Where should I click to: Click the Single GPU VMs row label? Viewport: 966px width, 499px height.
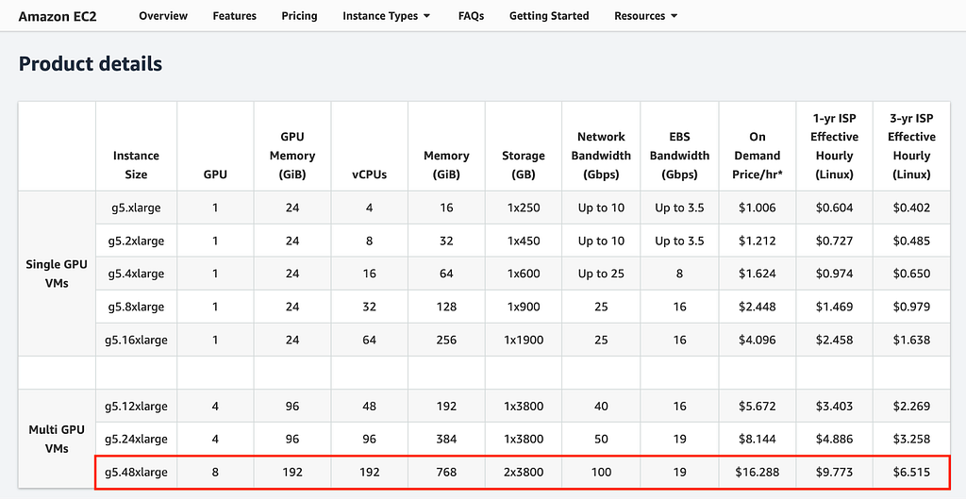click(57, 274)
